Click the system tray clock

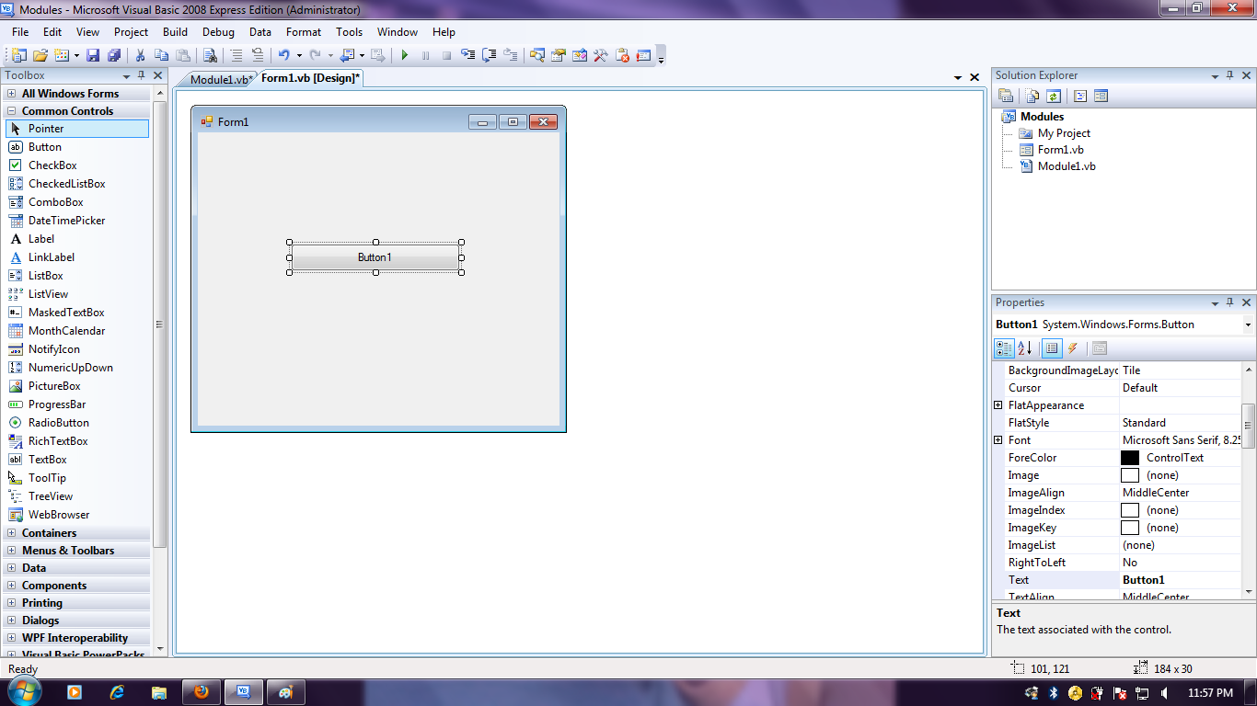[x=1210, y=692]
